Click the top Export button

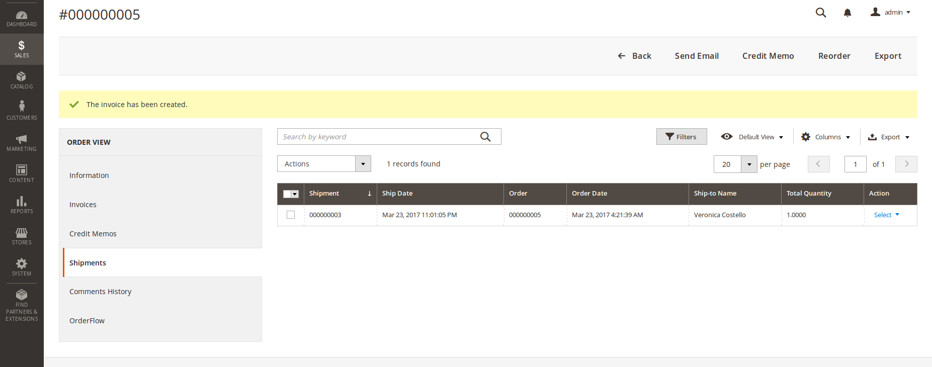coord(888,56)
